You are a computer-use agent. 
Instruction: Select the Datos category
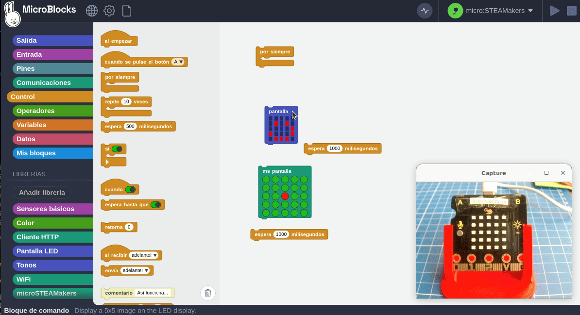point(53,139)
